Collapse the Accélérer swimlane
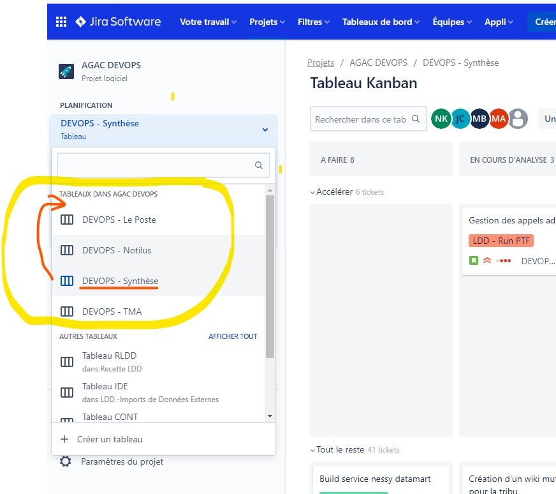The height and width of the screenshot is (494, 556). [312, 192]
